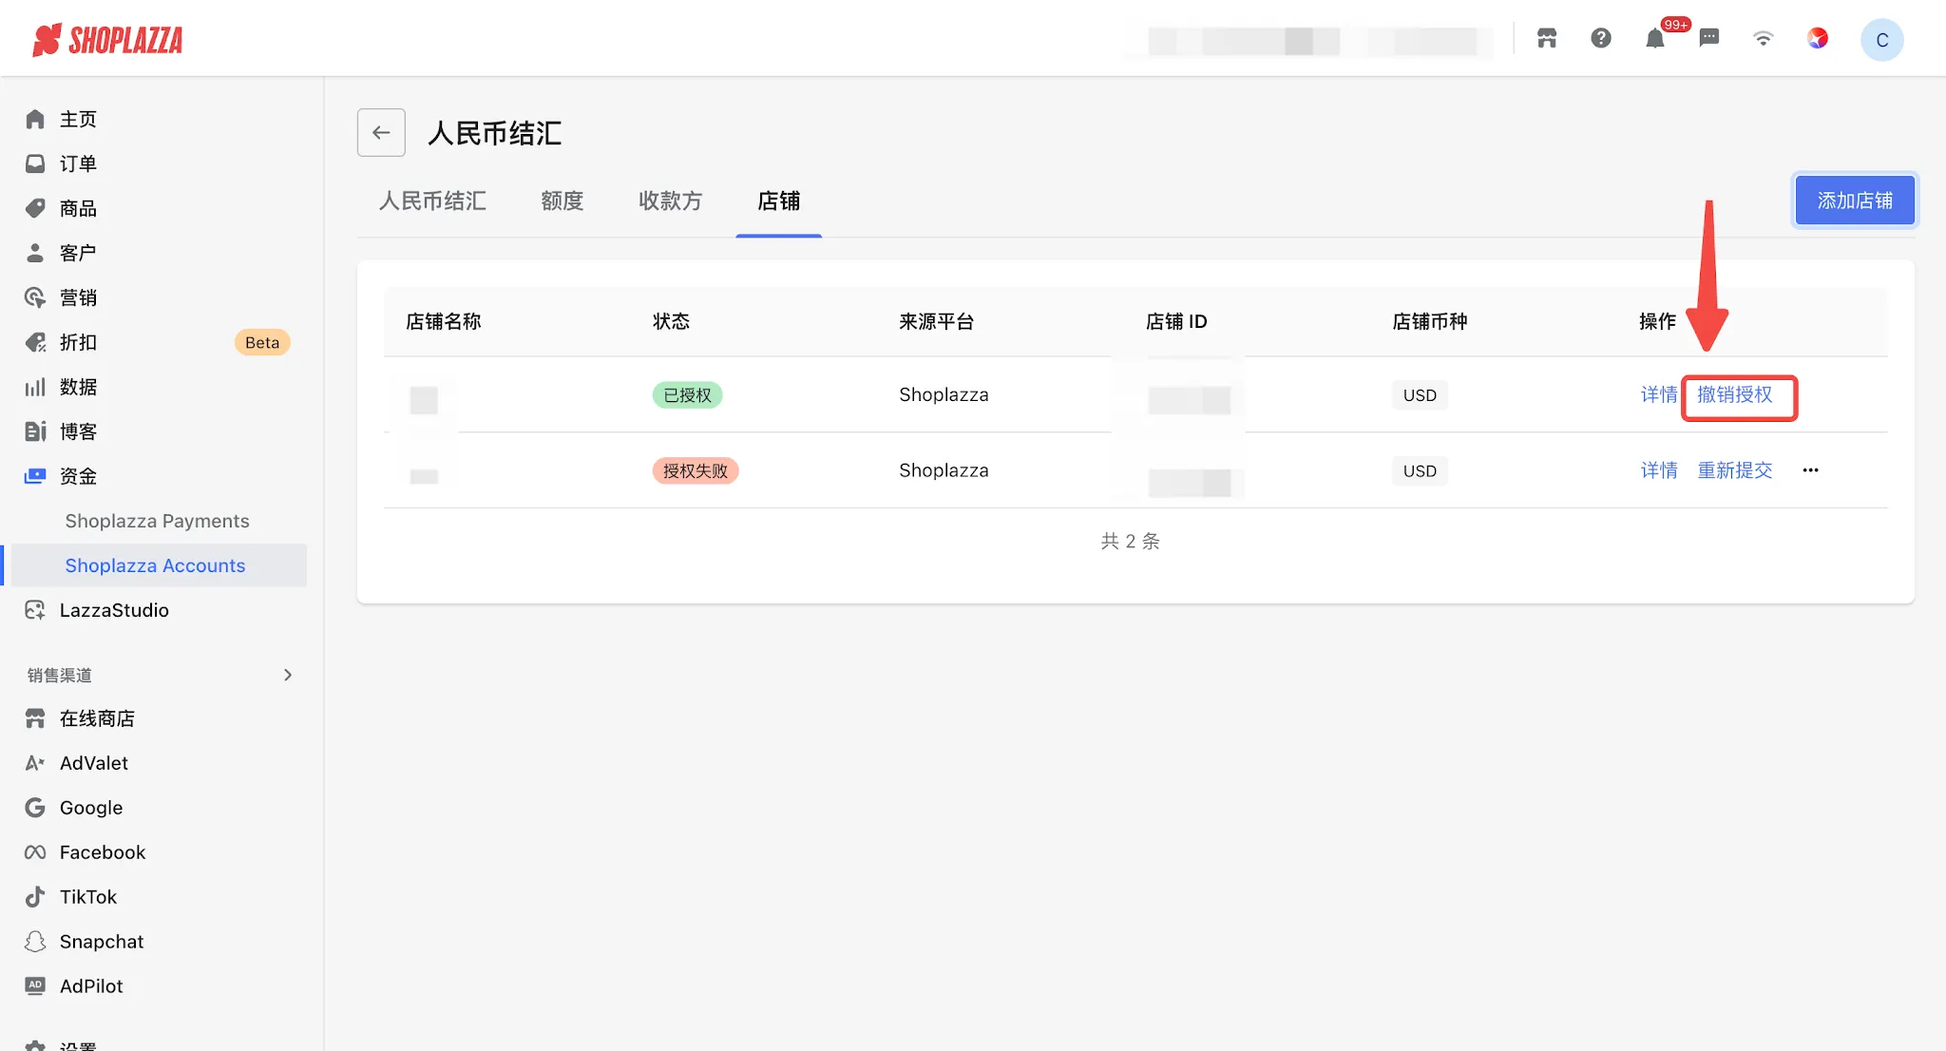Click USD currency in 授权失败 row
The image size is (1946, 1051).
[x=1420, y=471]
